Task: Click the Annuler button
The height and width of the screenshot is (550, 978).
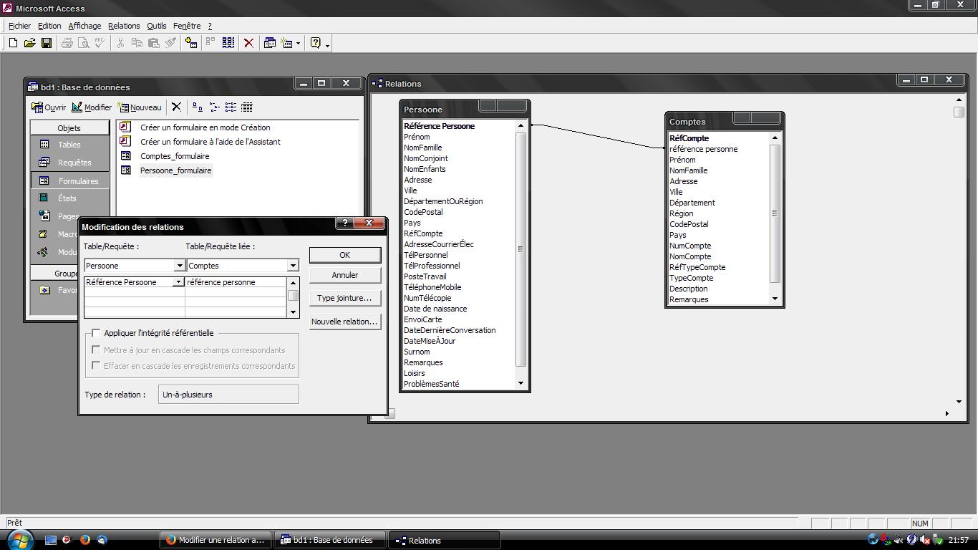Action: 344,275
